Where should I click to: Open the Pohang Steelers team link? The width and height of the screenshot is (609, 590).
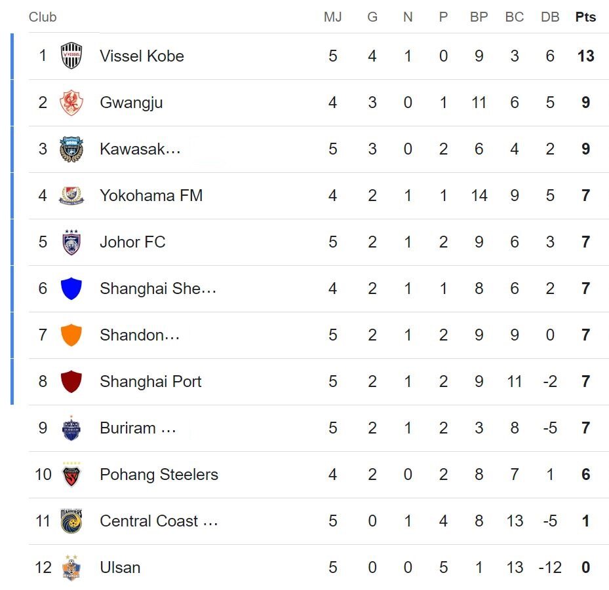tap(159, 475)
